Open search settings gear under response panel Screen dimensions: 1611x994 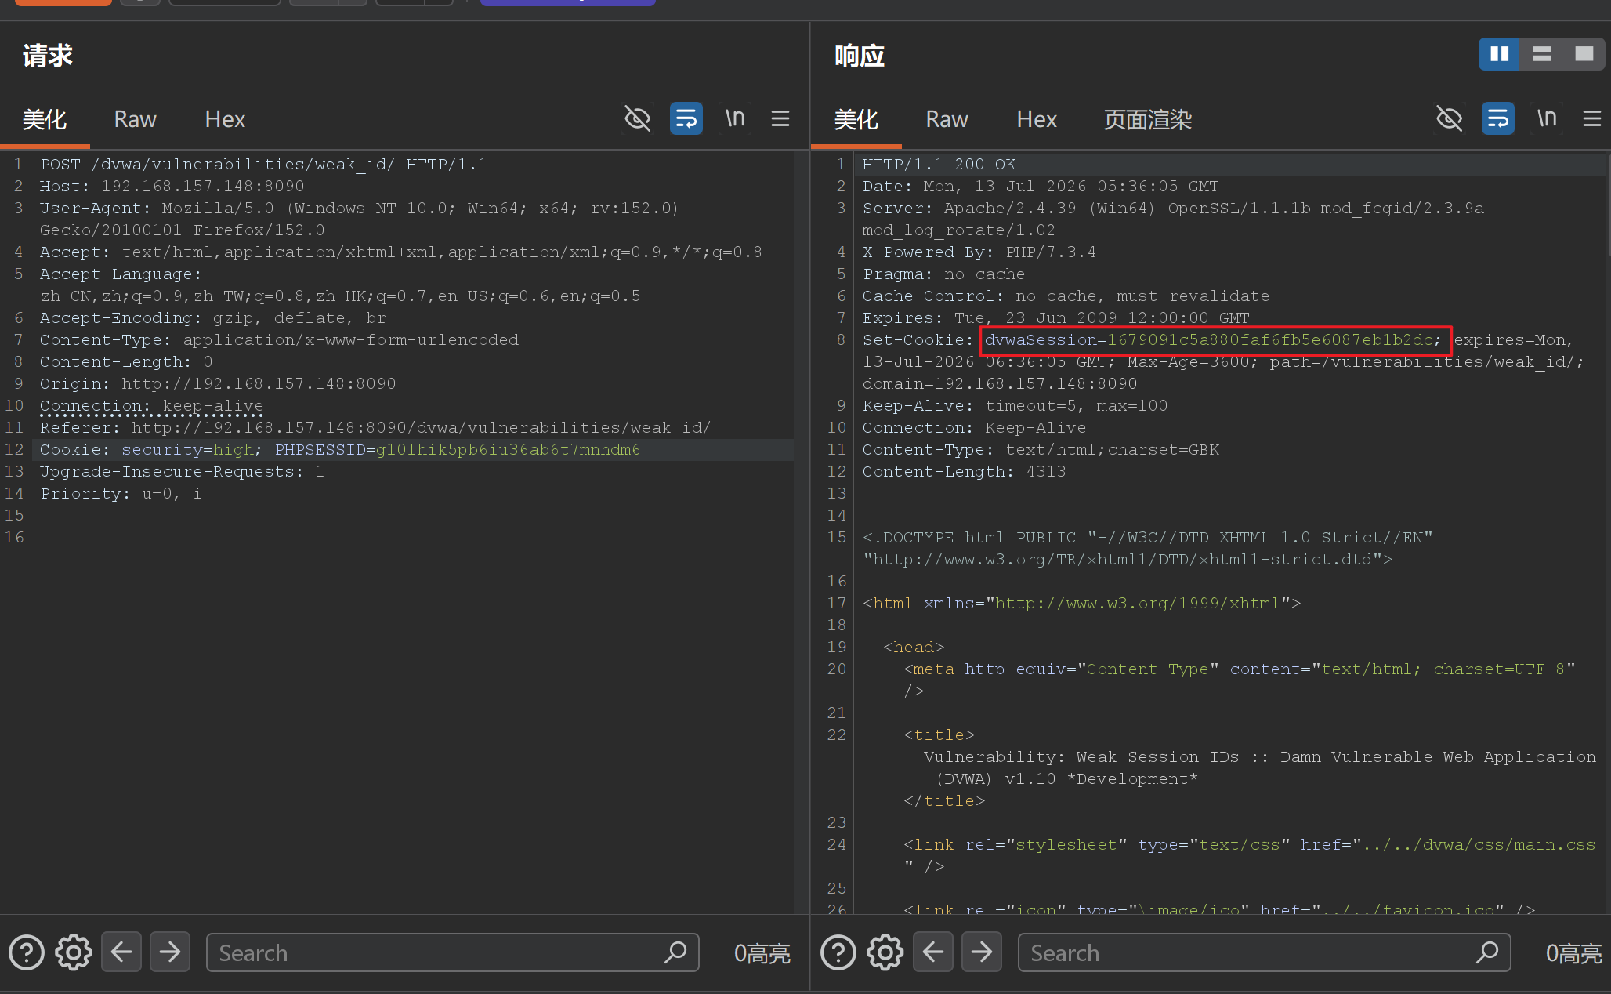(885, 952)
